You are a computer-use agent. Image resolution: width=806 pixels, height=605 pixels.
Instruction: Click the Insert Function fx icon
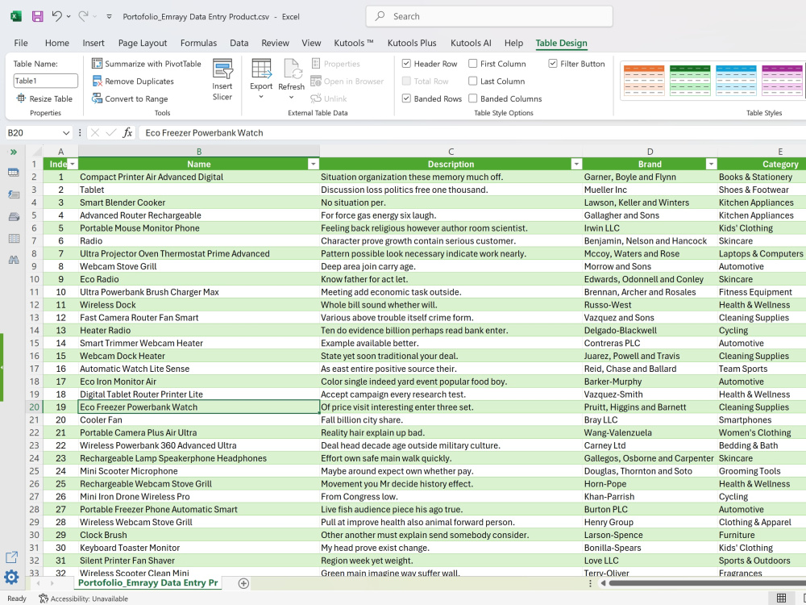[127, 133]
